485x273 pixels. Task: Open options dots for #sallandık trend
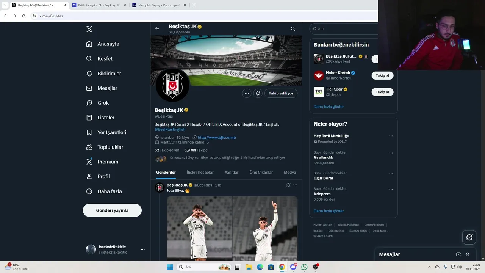391,153
